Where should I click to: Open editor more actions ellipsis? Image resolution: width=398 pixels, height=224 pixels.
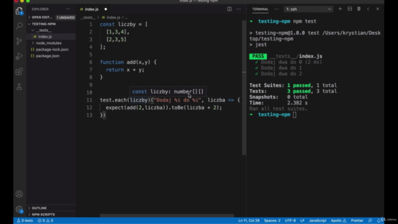tap(239, 9)
